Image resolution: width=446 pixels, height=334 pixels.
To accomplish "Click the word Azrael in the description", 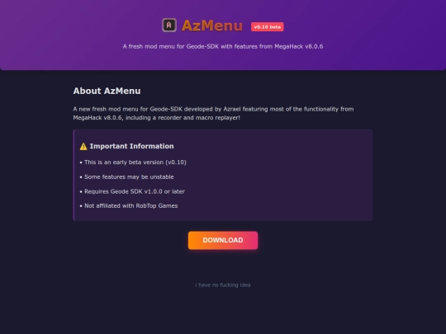I will point(232,109).
